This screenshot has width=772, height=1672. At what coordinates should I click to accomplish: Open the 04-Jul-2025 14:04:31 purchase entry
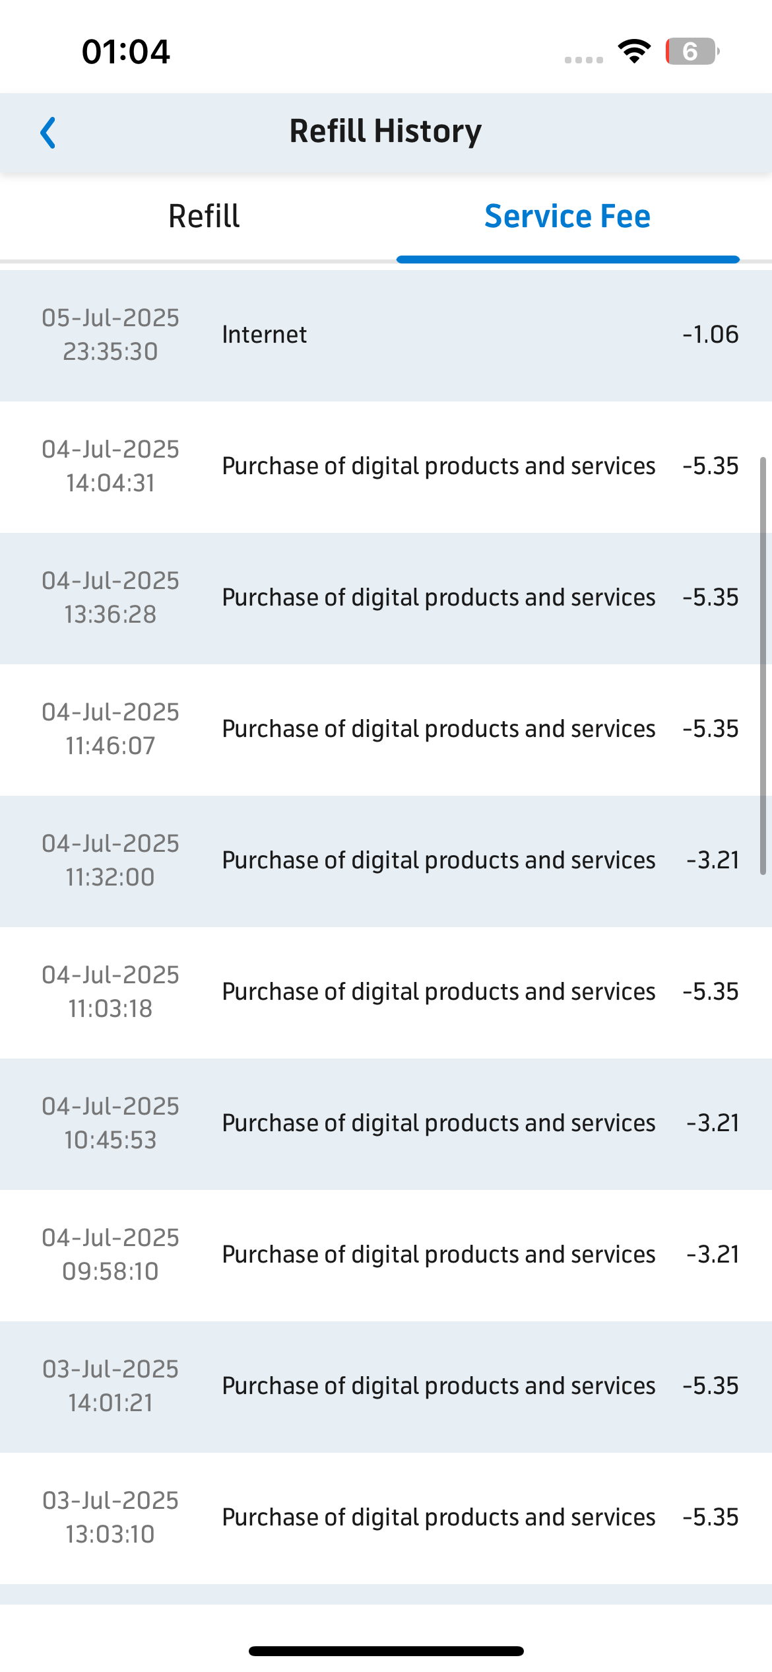coord(386,467)
